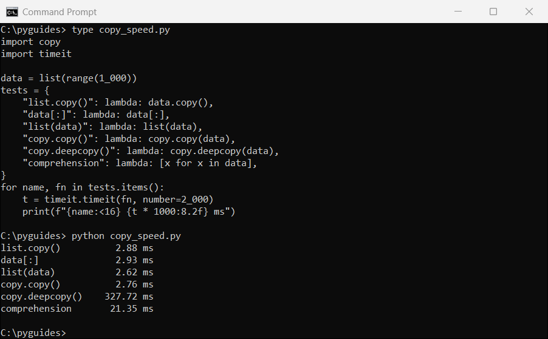Screen dimensions: 548x339
Task: Maximize the Command Prompt window
Action: coord(493,12)
